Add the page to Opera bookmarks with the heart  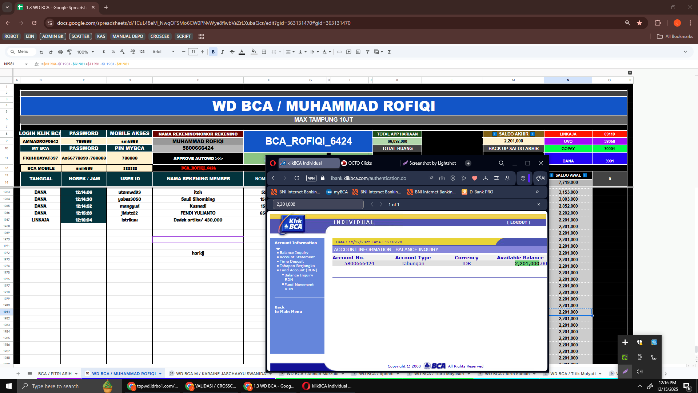pyautogui.click(x=475, y=178)
